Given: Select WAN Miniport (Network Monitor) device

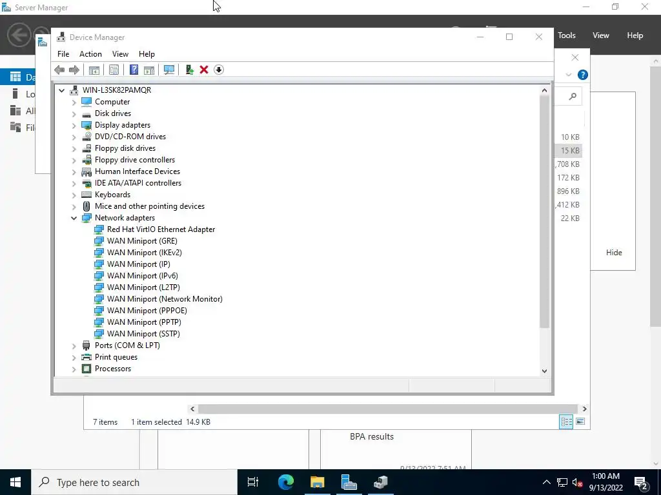Looking at the screenshot, I should click(165, 299).
